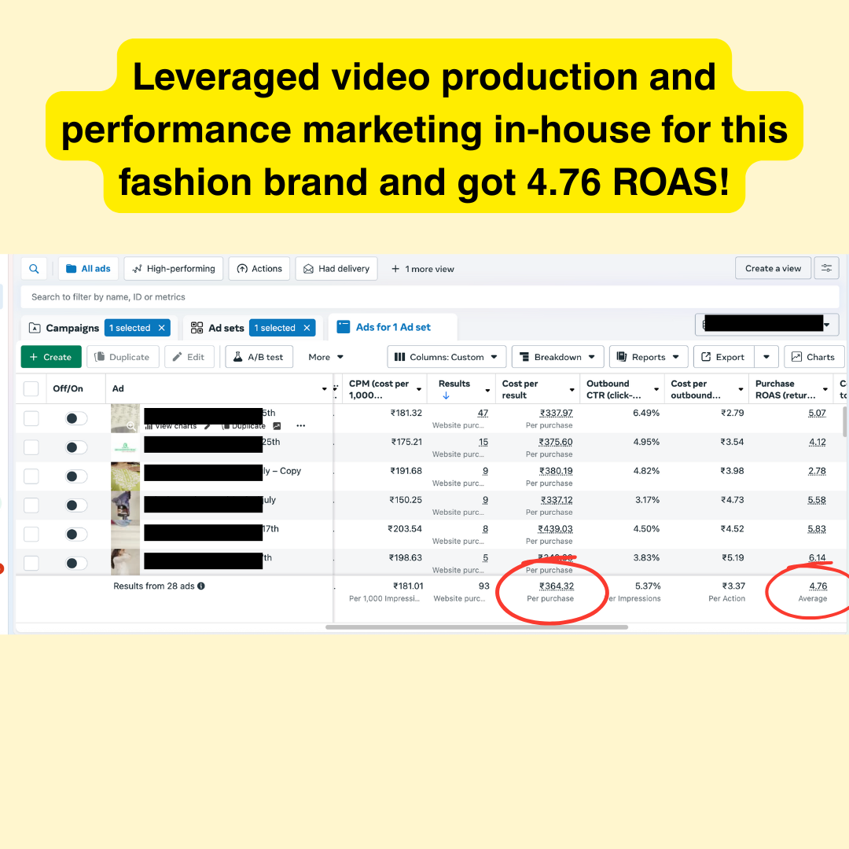Open the Purchase ROAS column dropdown arrow
The image size is (849, 849).
tap(825, 389)
